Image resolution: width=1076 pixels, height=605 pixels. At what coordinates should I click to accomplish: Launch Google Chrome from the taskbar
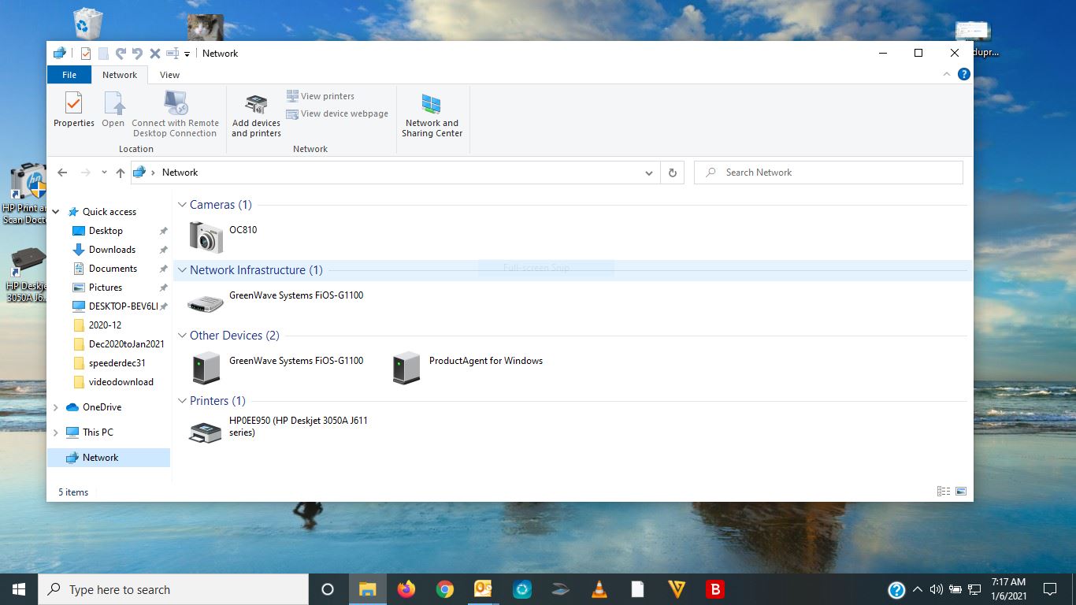445,589
